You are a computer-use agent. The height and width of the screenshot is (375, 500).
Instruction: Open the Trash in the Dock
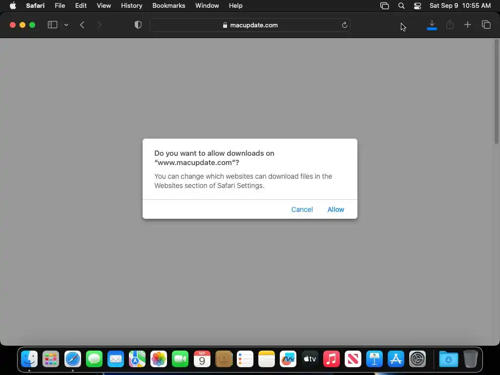[470, 359]
